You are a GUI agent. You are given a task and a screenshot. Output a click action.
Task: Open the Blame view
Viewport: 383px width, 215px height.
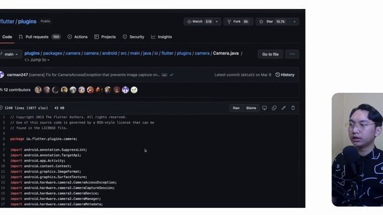251,108
